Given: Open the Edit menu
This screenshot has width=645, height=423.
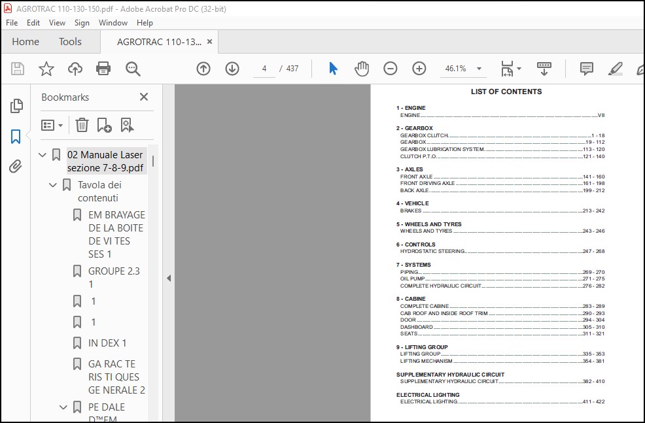Looking at the screenshot, I should click(x=33, y=23).
